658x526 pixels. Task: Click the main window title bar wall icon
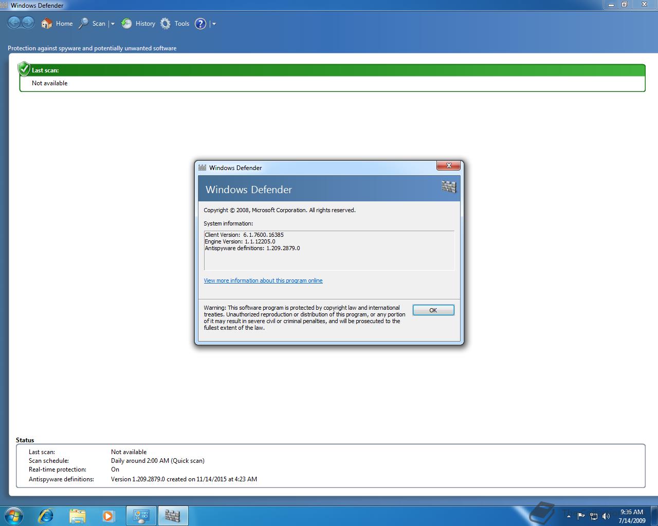tap(4, 5)
